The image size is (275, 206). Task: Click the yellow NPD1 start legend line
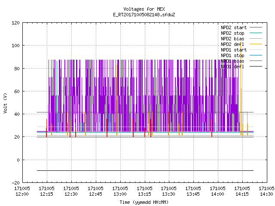tap(256, 50)
